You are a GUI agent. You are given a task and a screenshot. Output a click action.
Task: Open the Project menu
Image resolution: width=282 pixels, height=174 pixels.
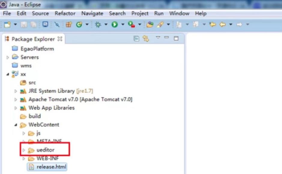pos(140,13)
